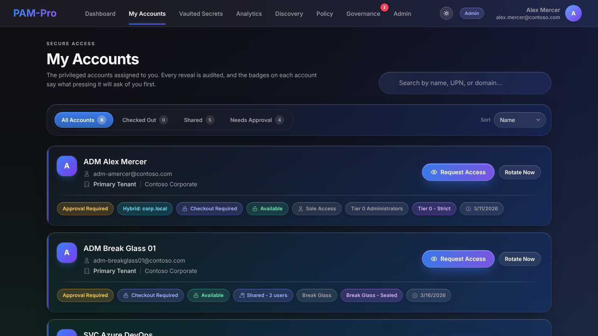Click the PAM-Pro logo
Screen dimensions: 598x336
[35, 13]
